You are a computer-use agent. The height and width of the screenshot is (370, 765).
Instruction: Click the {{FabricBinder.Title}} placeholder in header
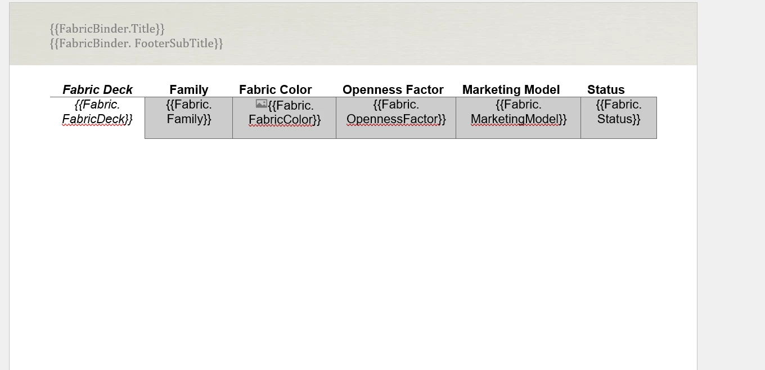[107, 29]
